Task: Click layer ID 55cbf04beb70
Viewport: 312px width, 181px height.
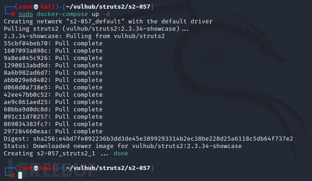Action: [26, 43]
